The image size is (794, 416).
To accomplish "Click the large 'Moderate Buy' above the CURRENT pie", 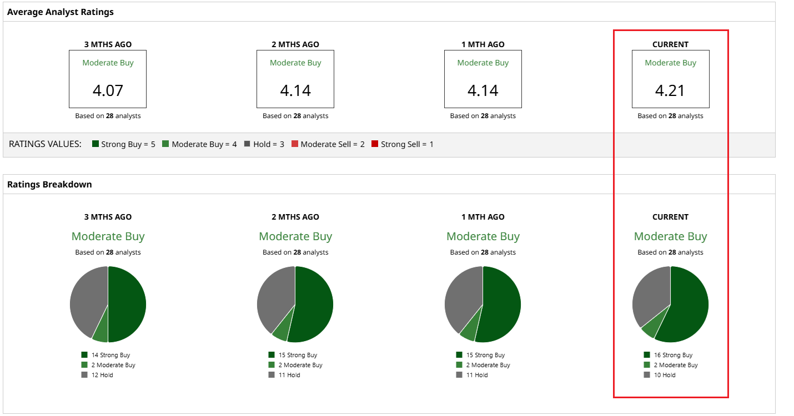I will click(x=670, y=236).
